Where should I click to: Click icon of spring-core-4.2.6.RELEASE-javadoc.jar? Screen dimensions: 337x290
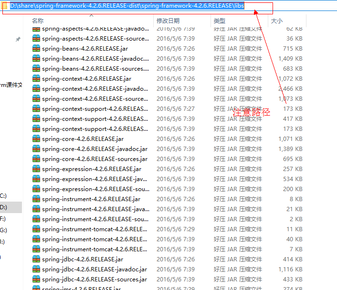pos(36,149)
